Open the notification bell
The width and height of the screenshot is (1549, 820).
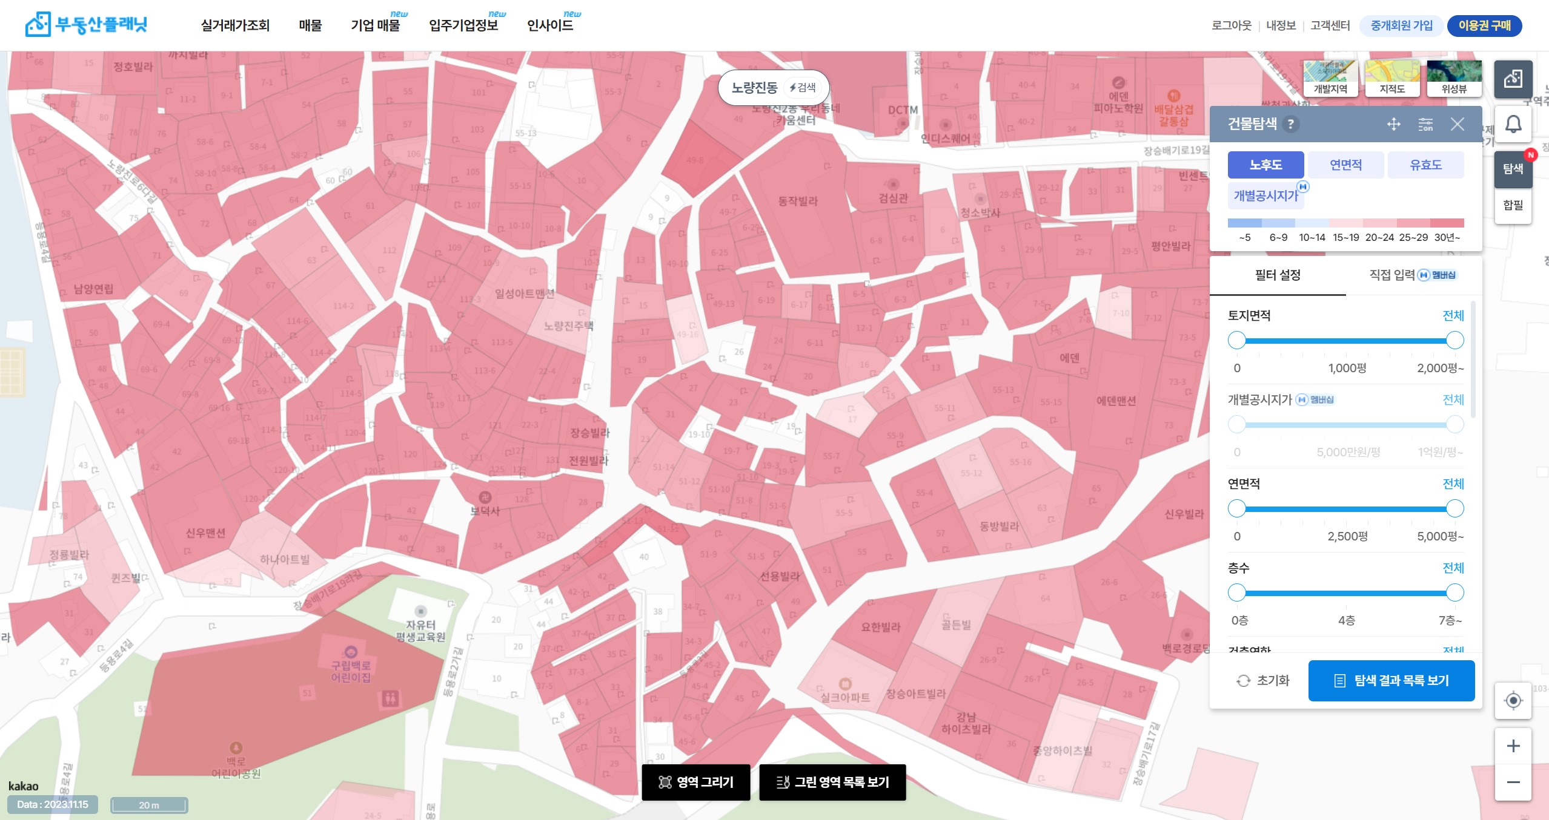click(x=1513, y=125)
